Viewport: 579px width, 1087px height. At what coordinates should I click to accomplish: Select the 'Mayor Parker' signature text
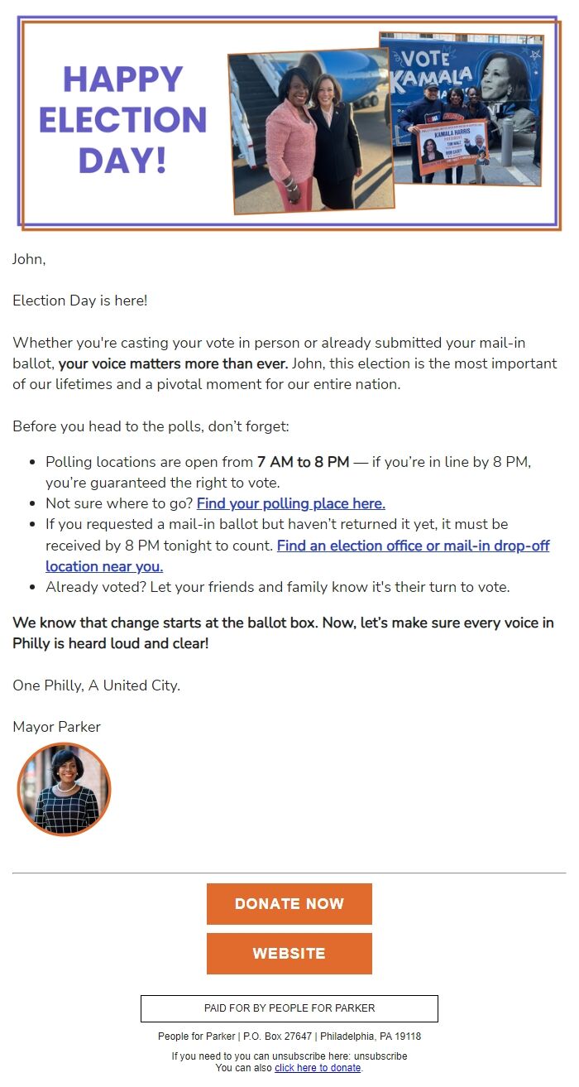[55, 727]
